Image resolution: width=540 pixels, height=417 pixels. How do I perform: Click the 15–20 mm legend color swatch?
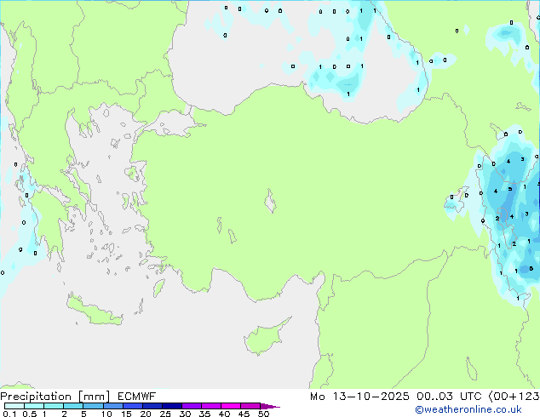pyautogui.click(x=133, y=406)
